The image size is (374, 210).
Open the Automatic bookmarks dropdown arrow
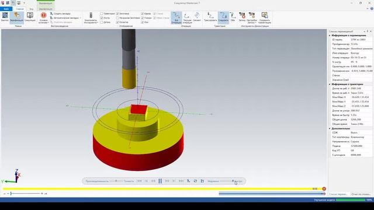click(80, 18)
